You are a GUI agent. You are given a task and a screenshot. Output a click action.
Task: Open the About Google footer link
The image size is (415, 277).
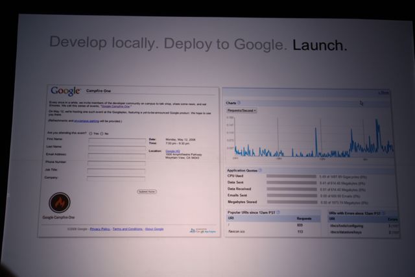[x=154, y=229]
